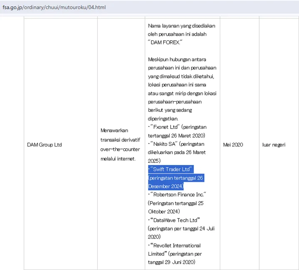This screenshot has width=299, height=270.
Task: Click the 'Menawarkan transaksi derivatif' description text
Action: pyautogui.click(x=120, y=135)
